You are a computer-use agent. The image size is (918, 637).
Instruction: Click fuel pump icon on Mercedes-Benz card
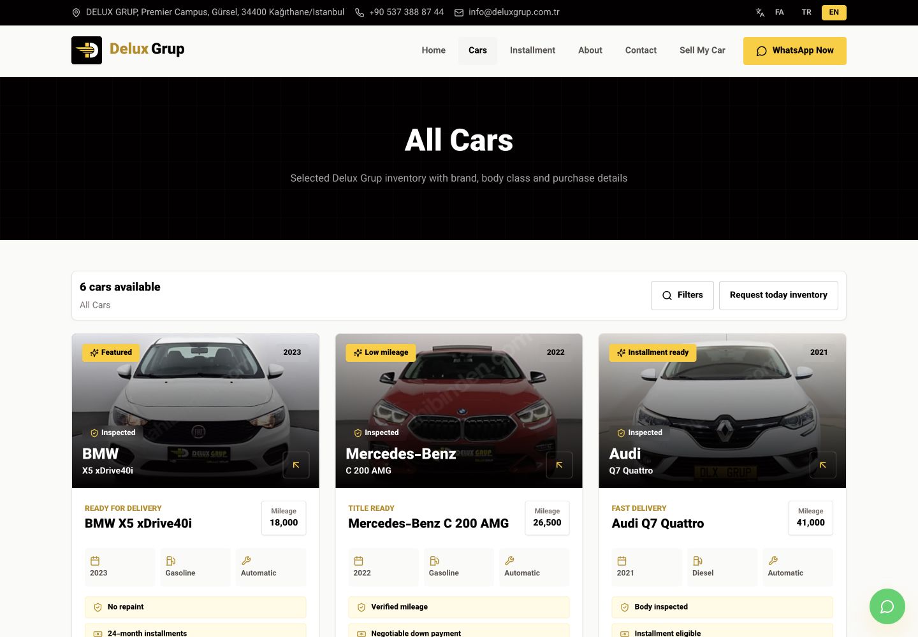point(434,561)
